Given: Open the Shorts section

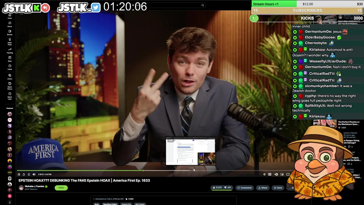Looking at the screenshot, I should (x=10, y=24).
